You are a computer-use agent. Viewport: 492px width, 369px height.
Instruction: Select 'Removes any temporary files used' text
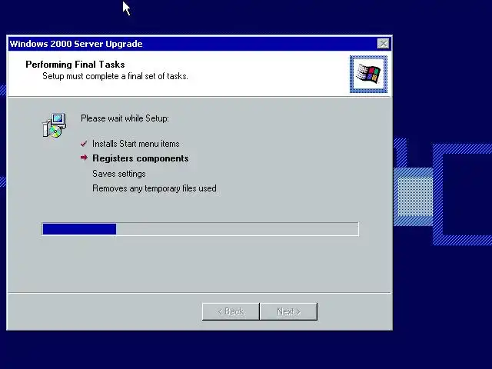(155, 188)
